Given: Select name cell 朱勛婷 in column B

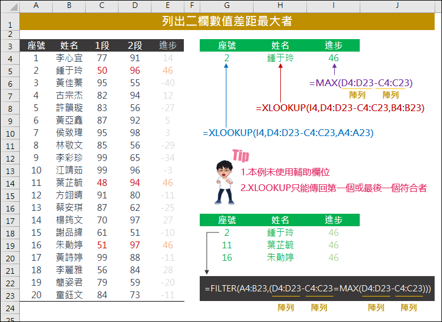Looking at the screenshot, I should pos(69,245).
